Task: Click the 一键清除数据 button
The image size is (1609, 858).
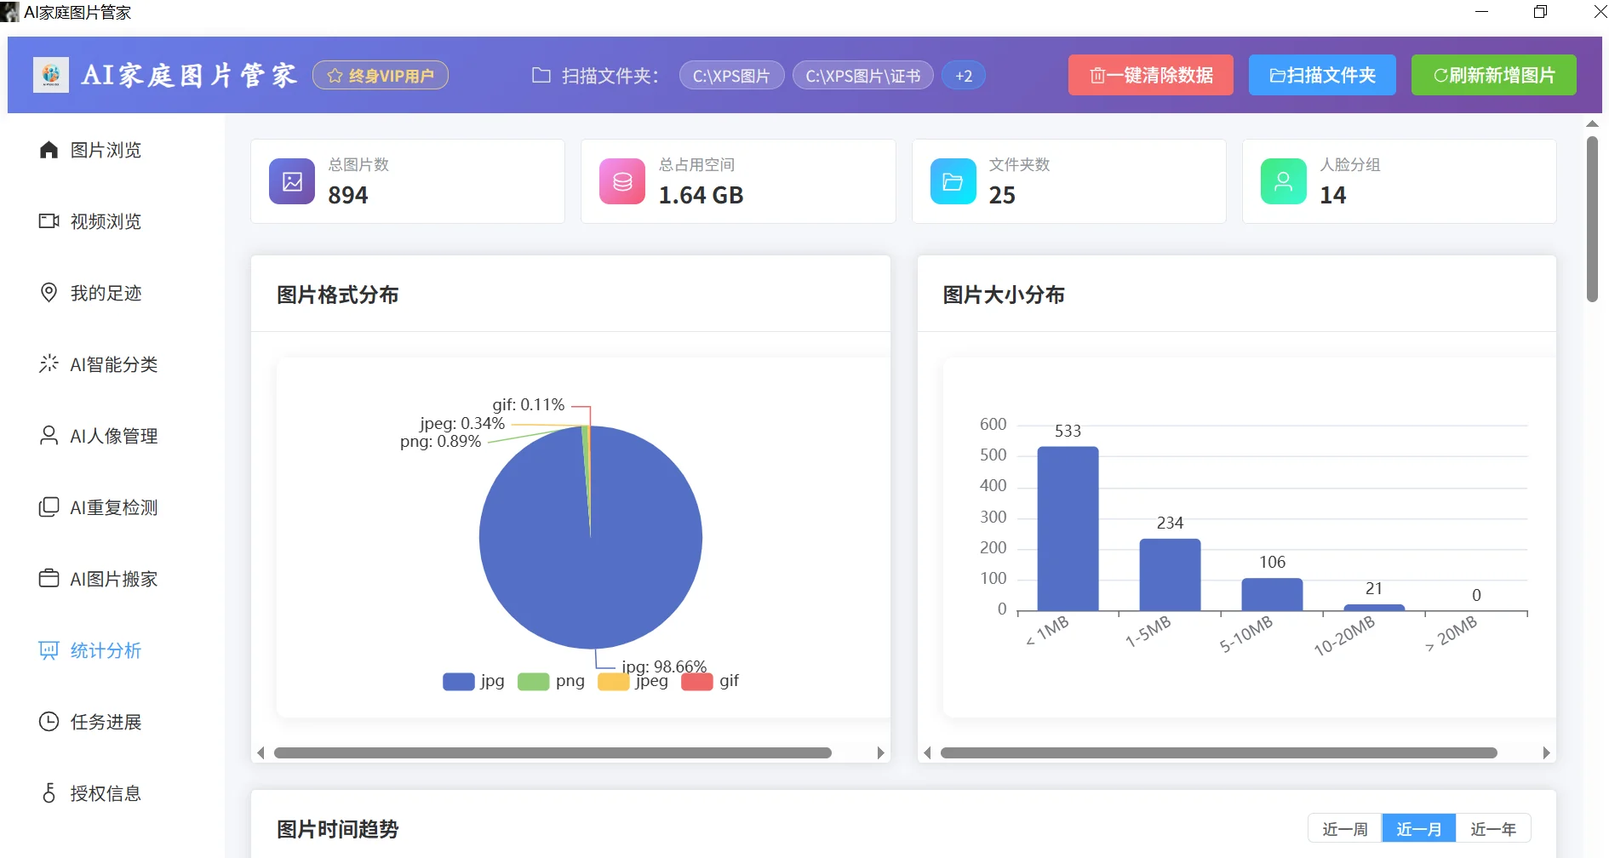Action: pos(1151,75)
